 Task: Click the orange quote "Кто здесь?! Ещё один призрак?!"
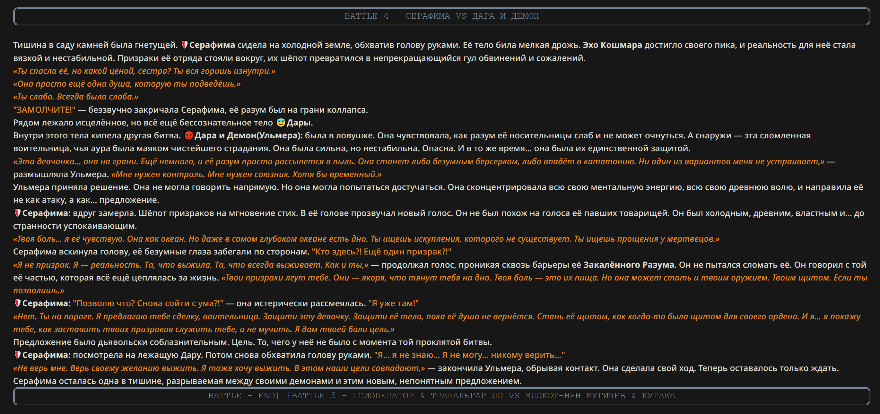pos(381,251)
